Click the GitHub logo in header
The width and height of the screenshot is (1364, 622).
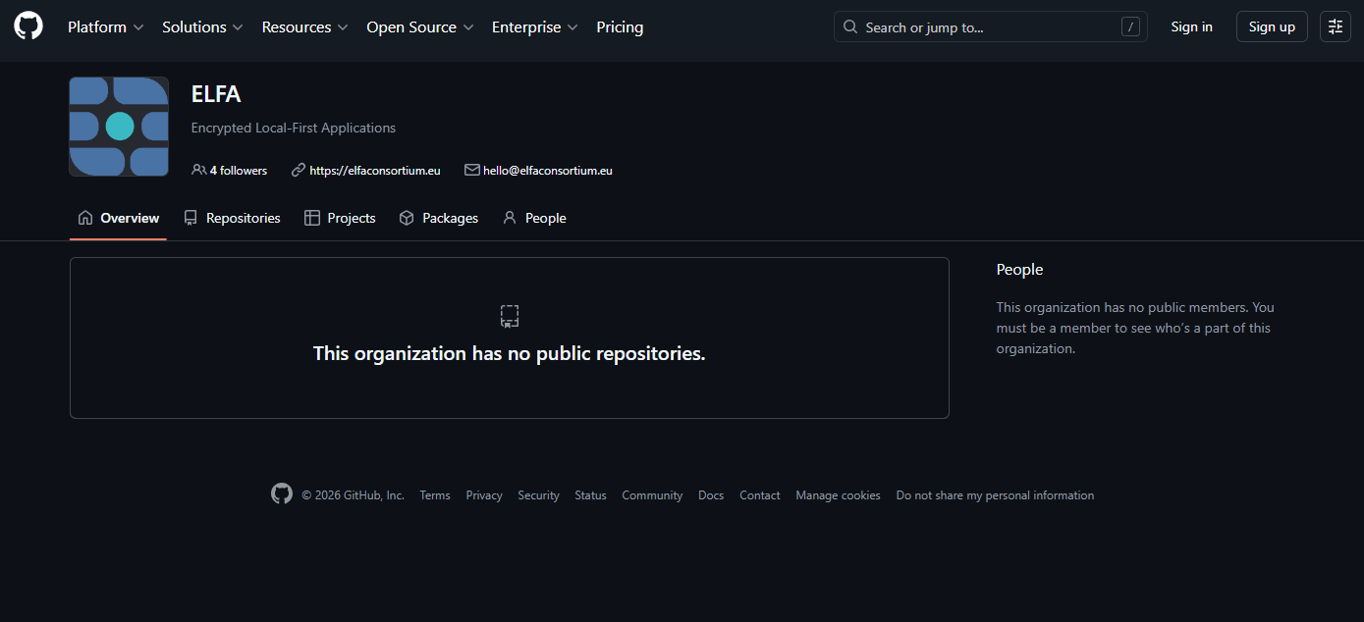click(x=28, y=26)
